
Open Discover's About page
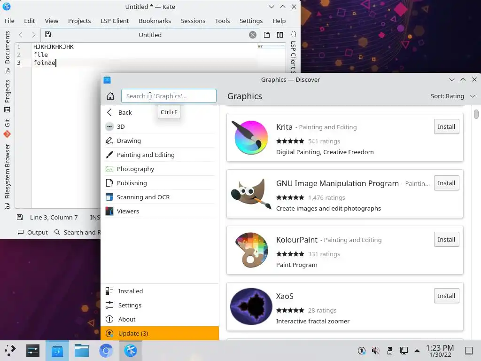coord(160,319)
